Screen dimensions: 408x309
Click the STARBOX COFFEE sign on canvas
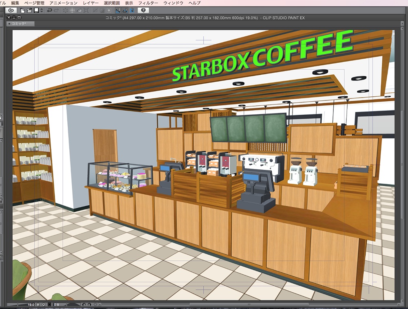click(262, 55)
